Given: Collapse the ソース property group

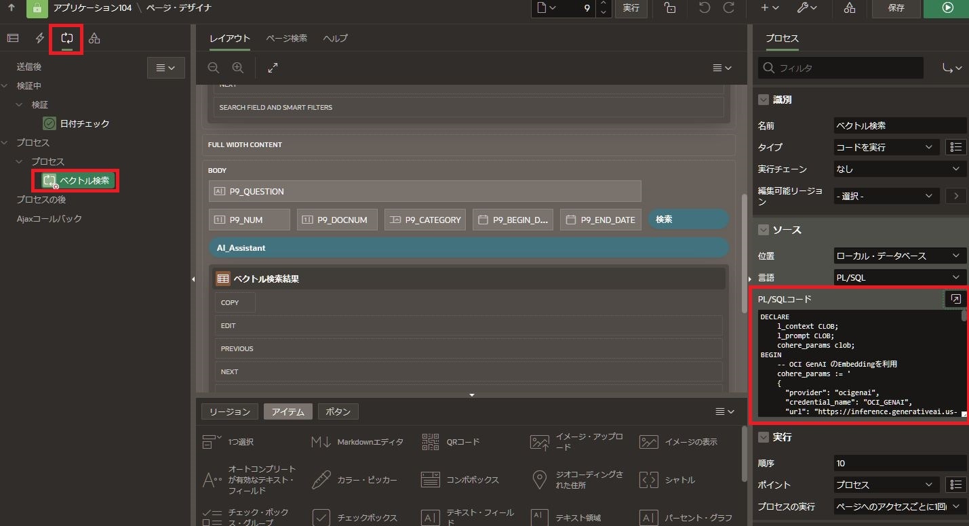Looking at the screenshot, I should point(764,230).
